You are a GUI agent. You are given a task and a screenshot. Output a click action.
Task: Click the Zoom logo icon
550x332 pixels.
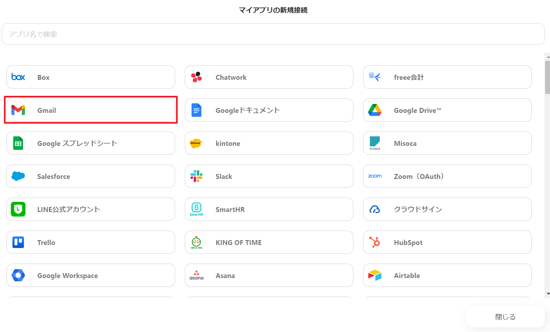click(375, 176)
